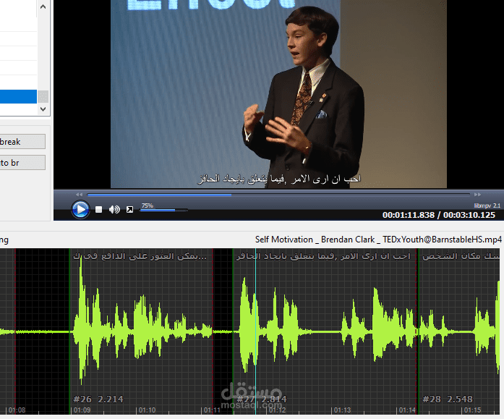Click rewind arrows left of the seek bar
This screenshot has width=504, height=419.
click(x=80, y=195)
